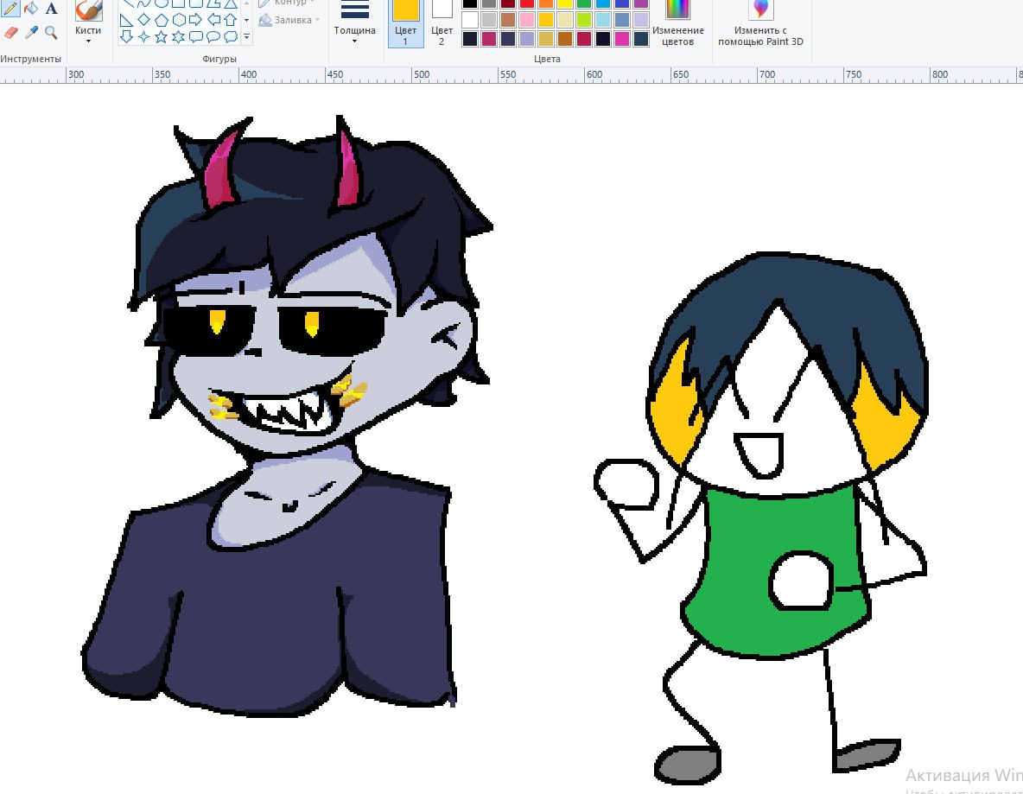Pick the light gray palette swatch
The width and height of the screenshot is (1023, 794).
point(489,20)
